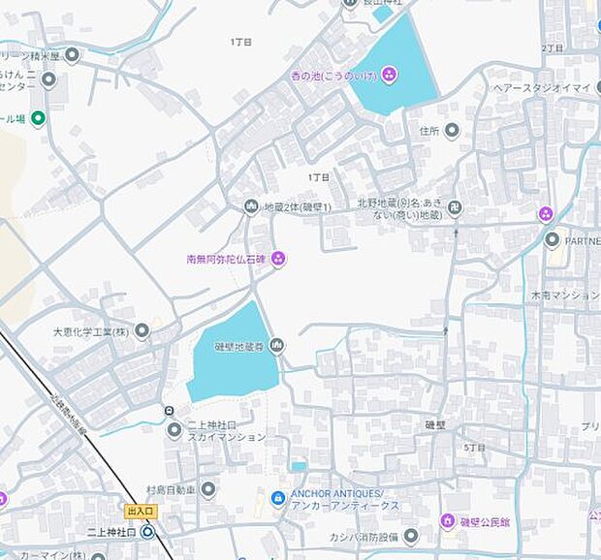Click the yellow 出入口 station entrance label

pyautogui.click(x=140, y=511)
